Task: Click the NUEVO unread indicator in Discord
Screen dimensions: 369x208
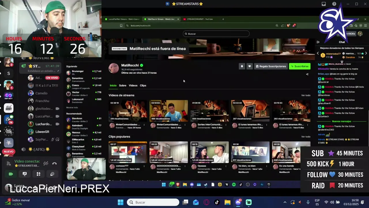Action: 9,151
